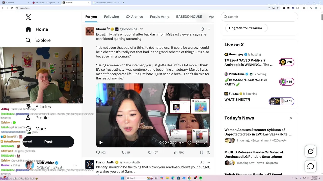Join PickleTime's BOSSMANJACK watch party +85
This screenshot has width=323, height=181.
[x=287, y=82]
